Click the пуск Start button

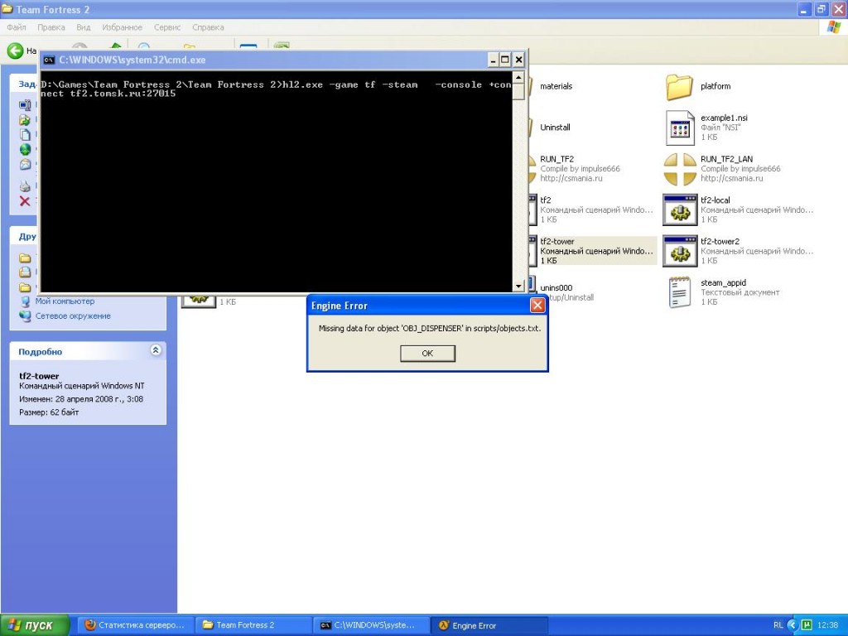click(35, 625)
